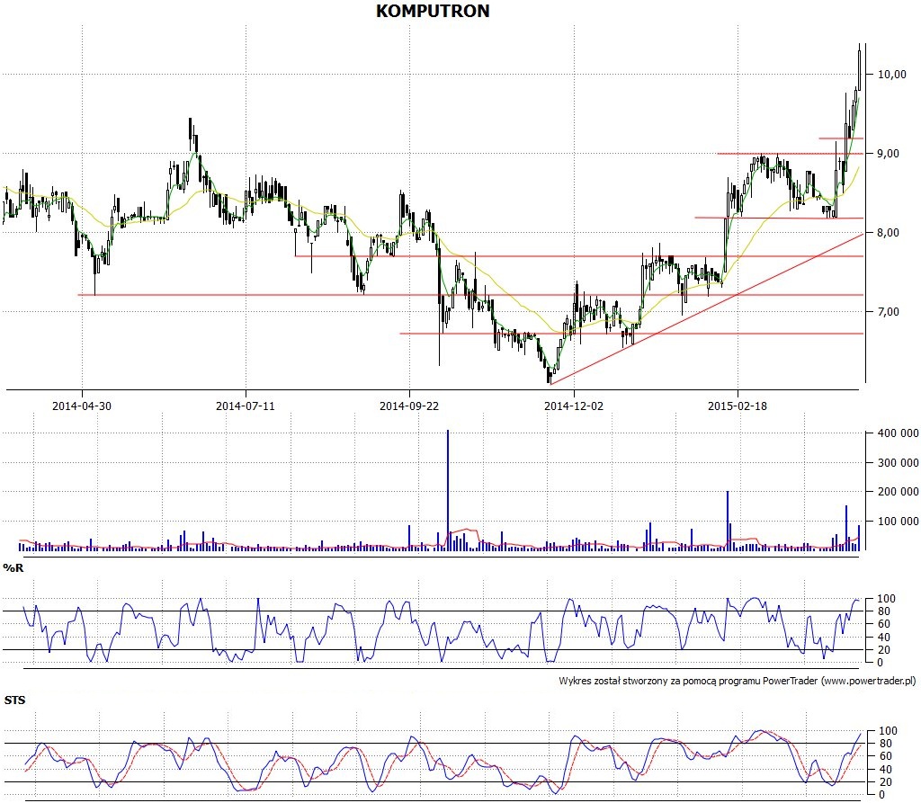The width and height of the screenshot is (921, 803).
Task: Select the 10,00 price axis label
Action: click(891, 74)
